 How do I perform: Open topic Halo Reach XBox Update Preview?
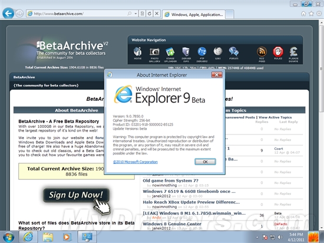pyautogui.click(x=191, y=202)
